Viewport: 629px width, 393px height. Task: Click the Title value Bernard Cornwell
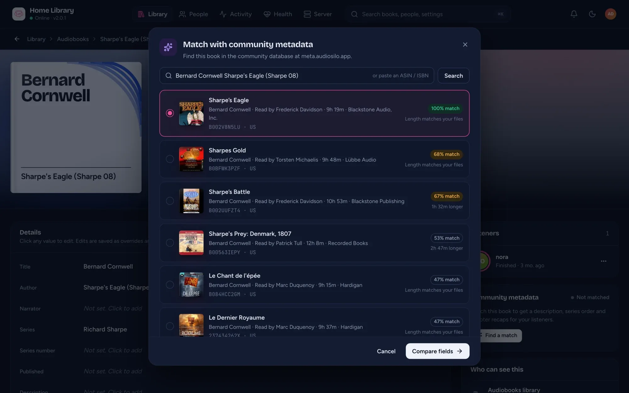[x=108, y=266]
